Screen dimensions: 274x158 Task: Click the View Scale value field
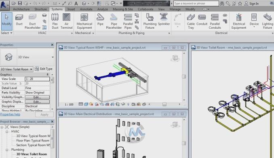37,79
